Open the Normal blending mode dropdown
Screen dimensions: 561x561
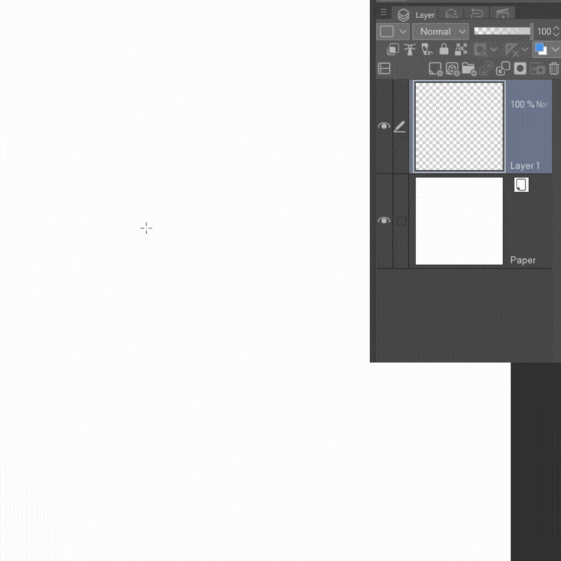point(440,31)
